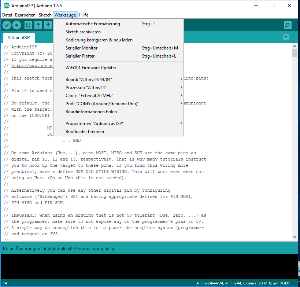Choose Sketch archivieren

point(118,32)
